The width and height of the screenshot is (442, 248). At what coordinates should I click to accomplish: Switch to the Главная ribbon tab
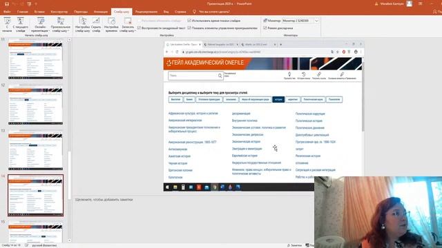click(x=23, y=12)
